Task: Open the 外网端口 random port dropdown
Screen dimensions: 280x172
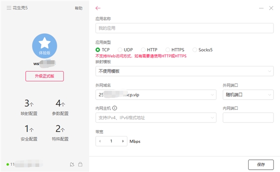Action: click(x=248, y=95)
